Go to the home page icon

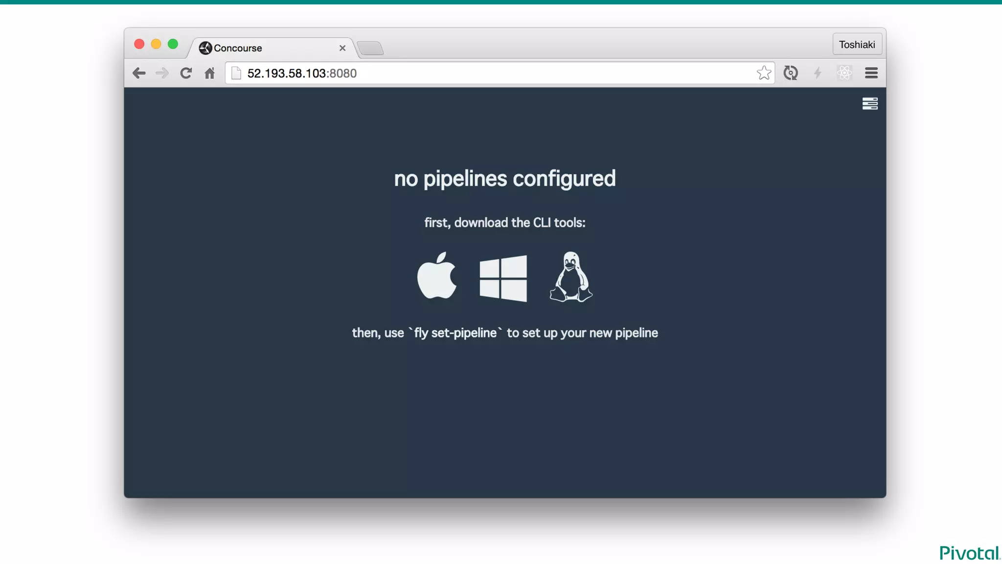[x=209, y=73]
